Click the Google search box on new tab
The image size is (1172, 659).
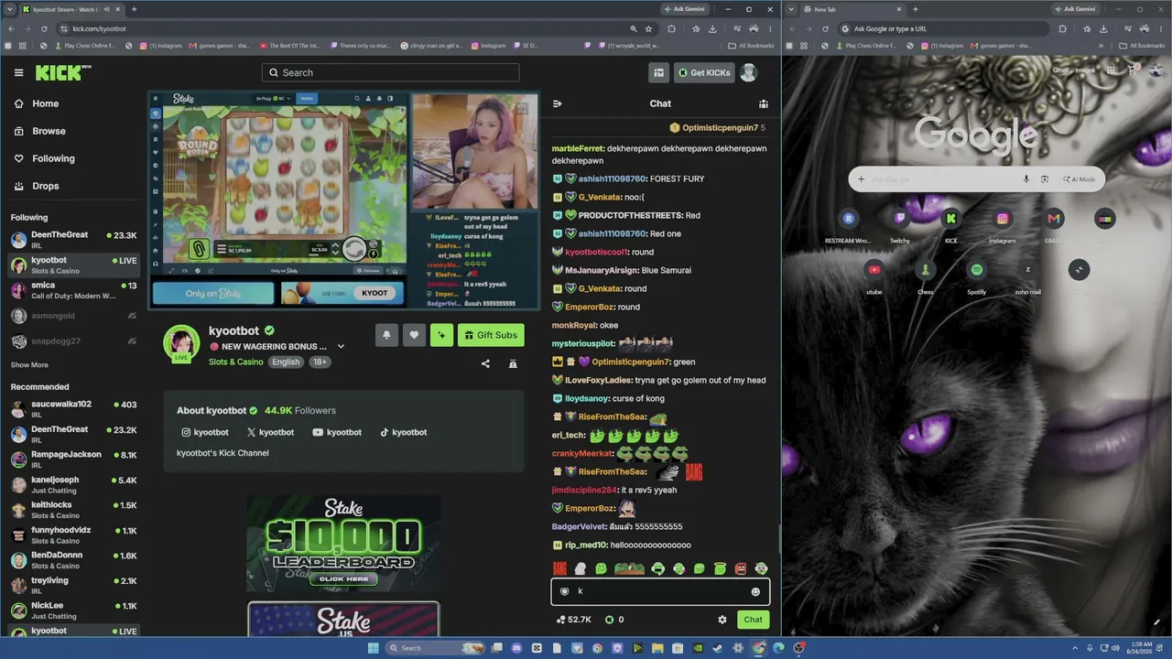click(977, 179)
